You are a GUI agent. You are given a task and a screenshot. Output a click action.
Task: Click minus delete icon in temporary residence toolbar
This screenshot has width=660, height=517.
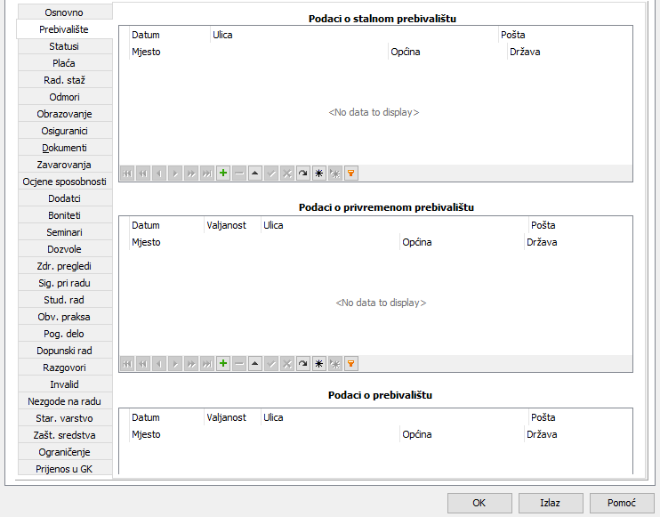(x=238, y=363)
